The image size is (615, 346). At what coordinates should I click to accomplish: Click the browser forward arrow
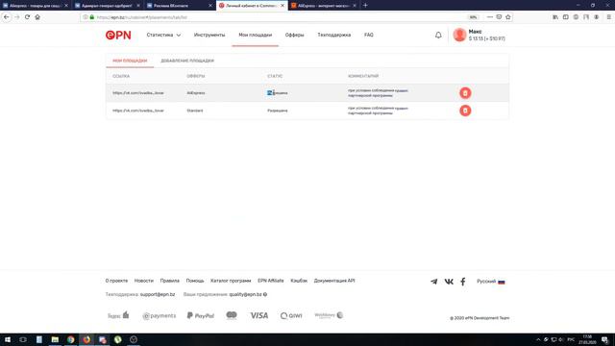(17, 17)
